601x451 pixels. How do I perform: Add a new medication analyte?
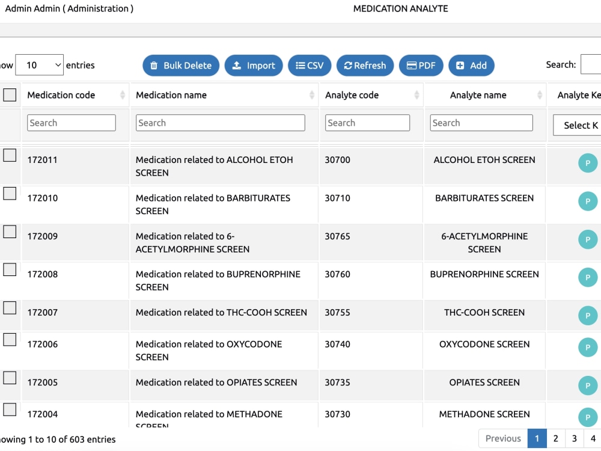click(471, 66)
